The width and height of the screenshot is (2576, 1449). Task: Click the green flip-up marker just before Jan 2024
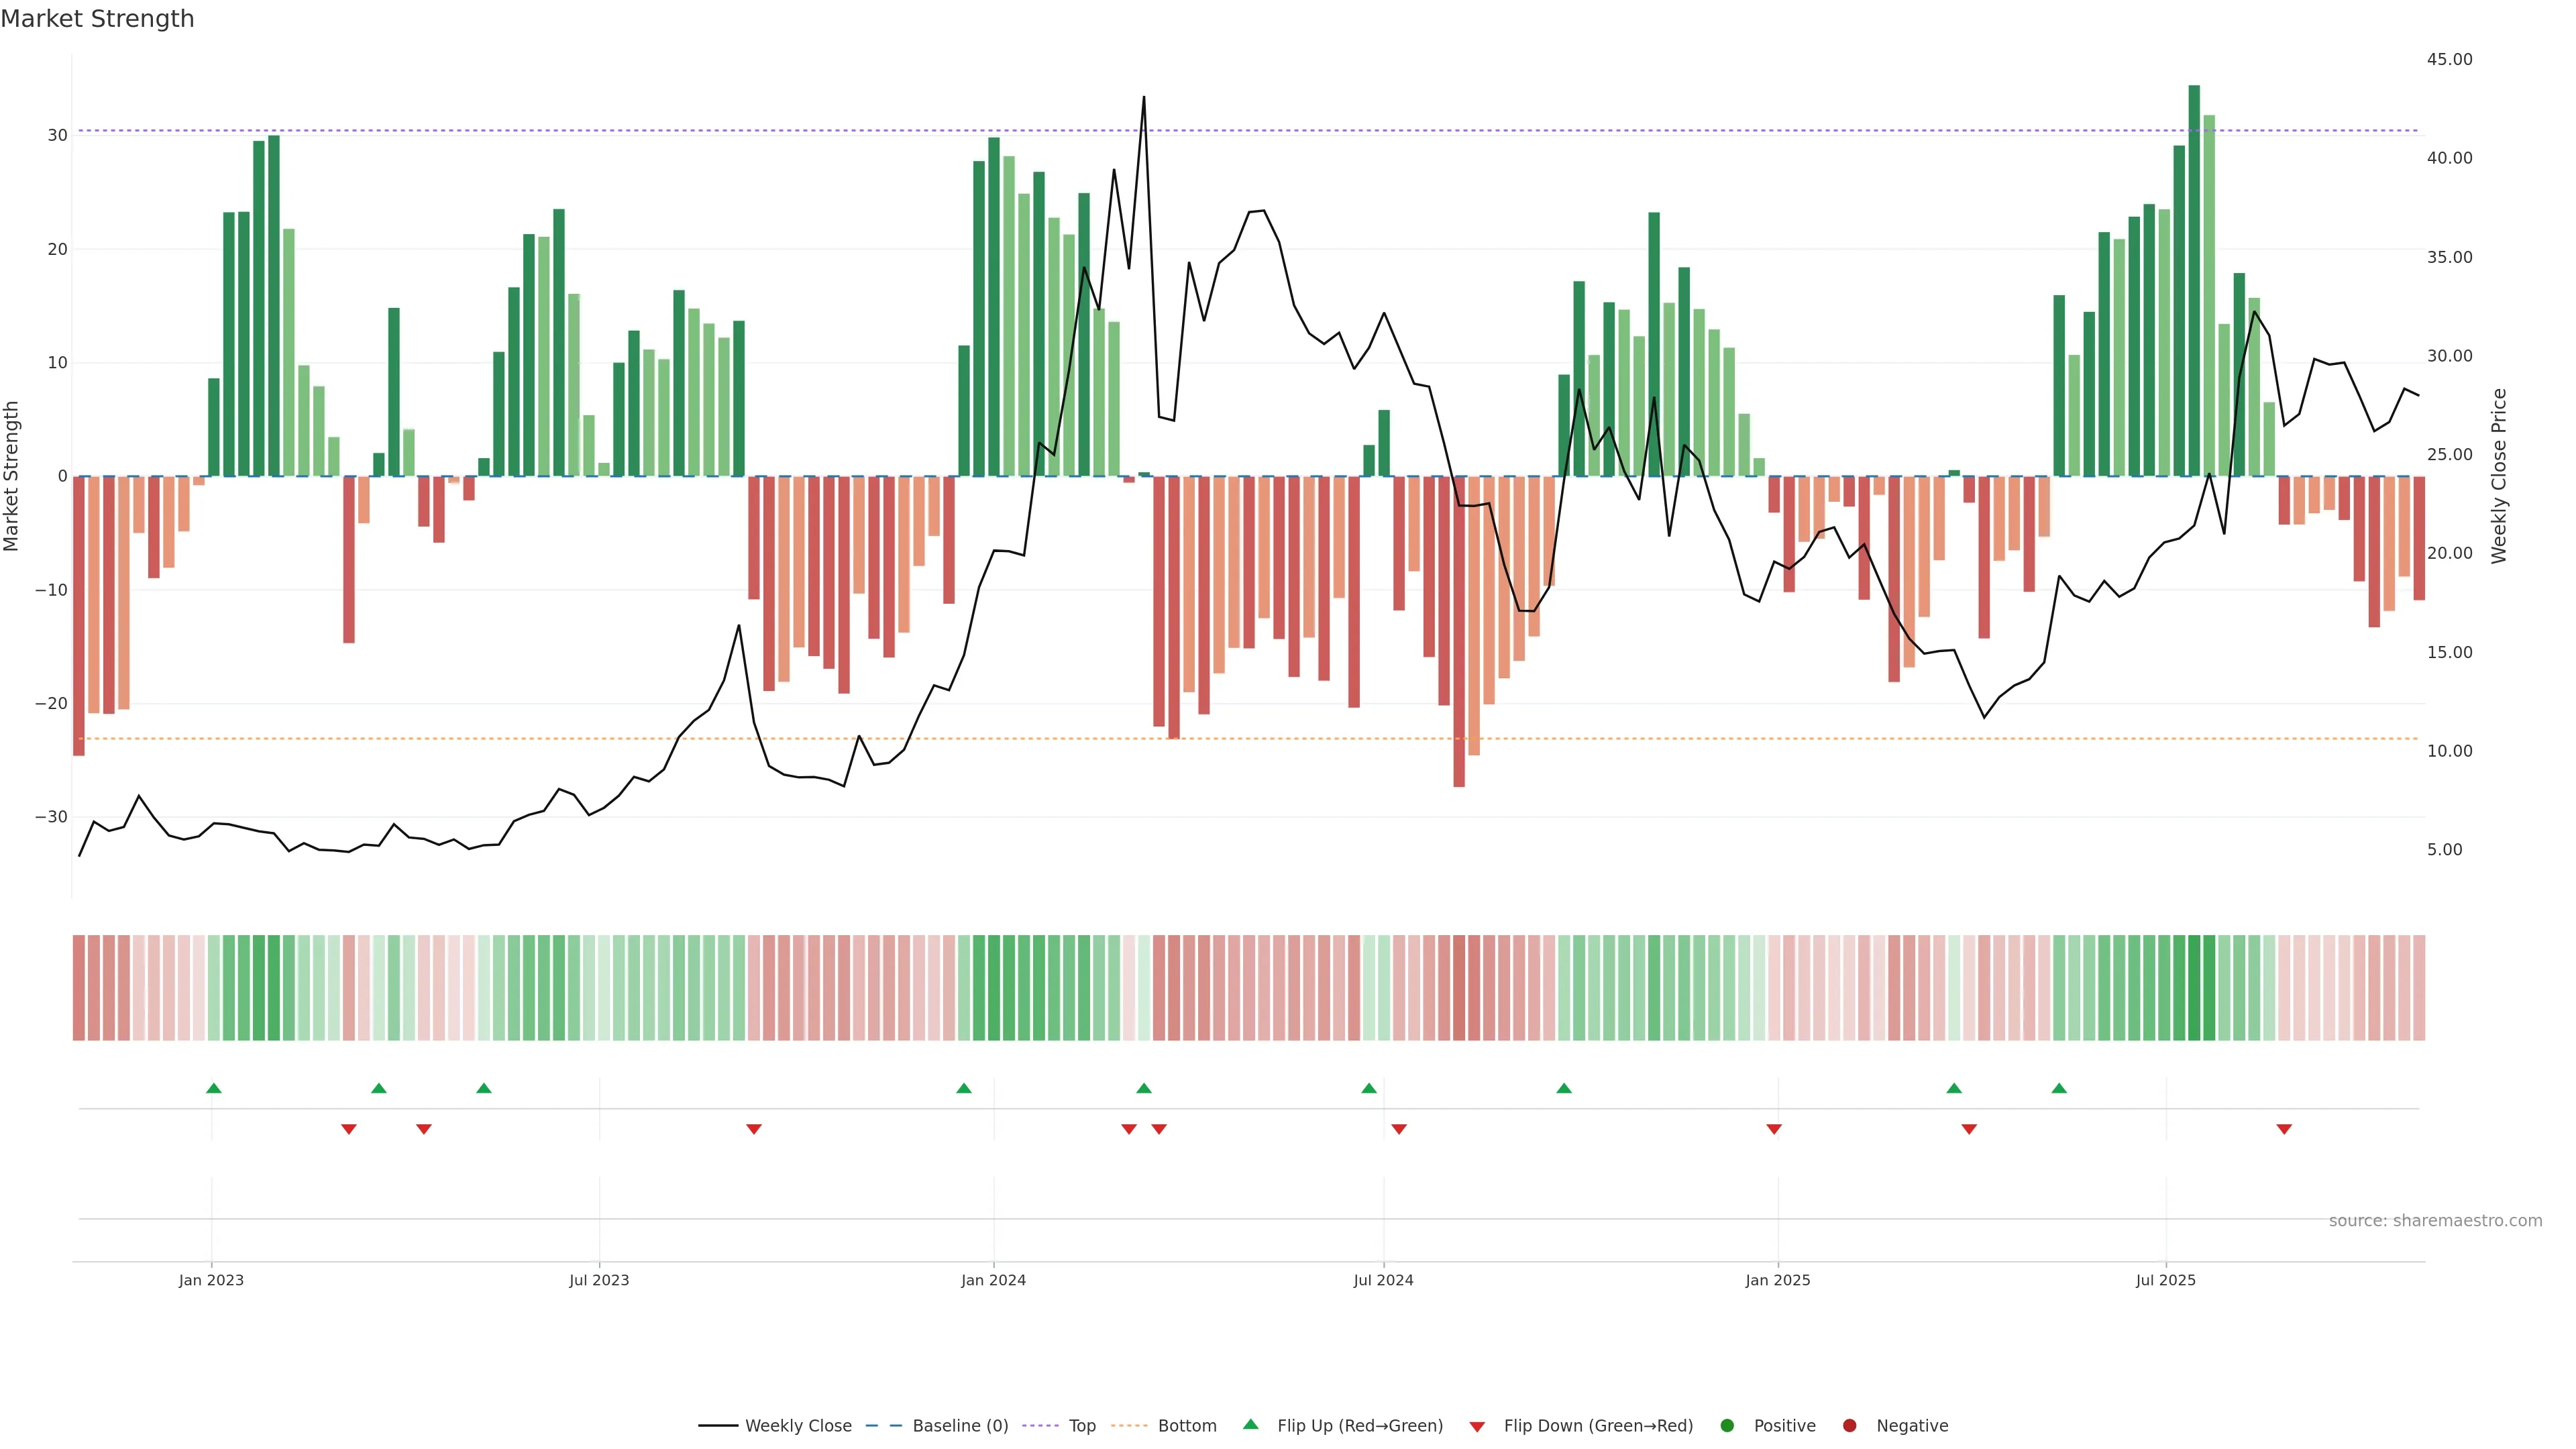(964, 1088)
